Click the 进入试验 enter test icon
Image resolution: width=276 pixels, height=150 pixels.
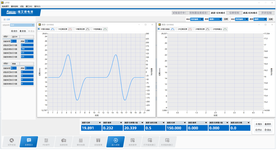(116, 142)
